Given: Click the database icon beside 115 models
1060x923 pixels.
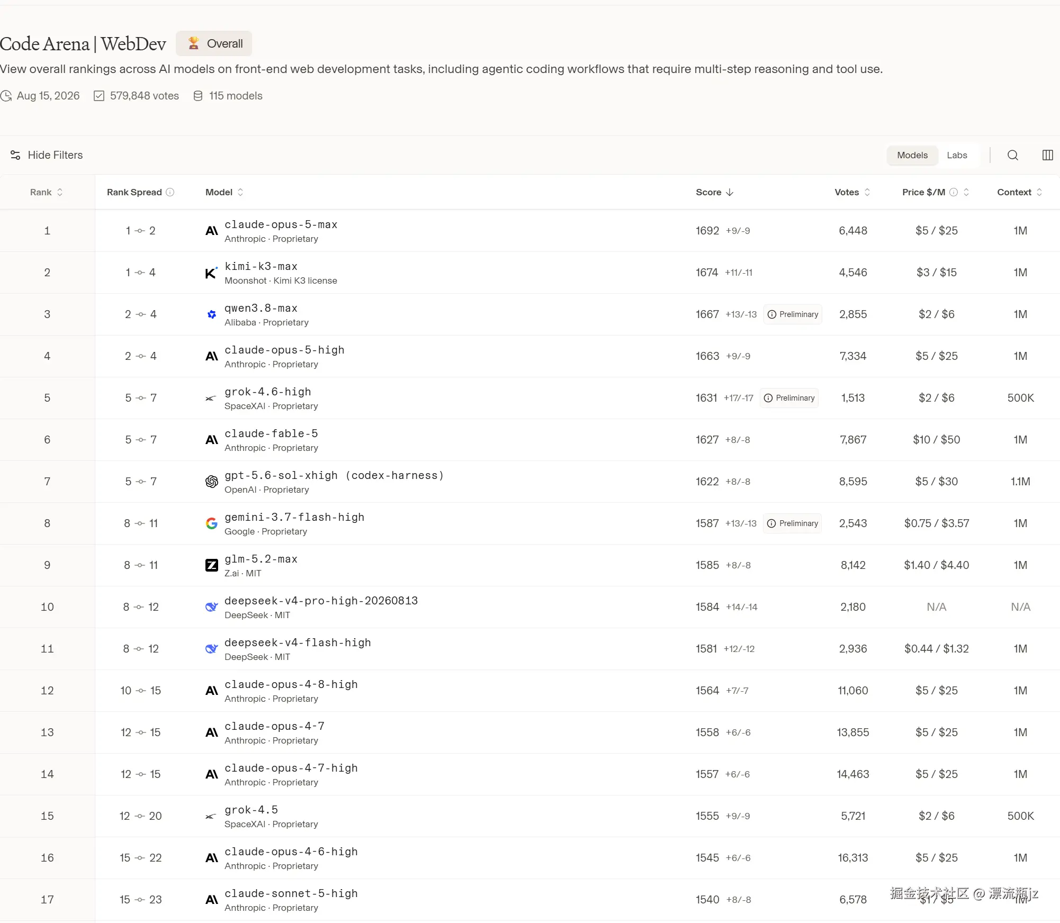Looking at the screenshot, I should coord(198,96).
